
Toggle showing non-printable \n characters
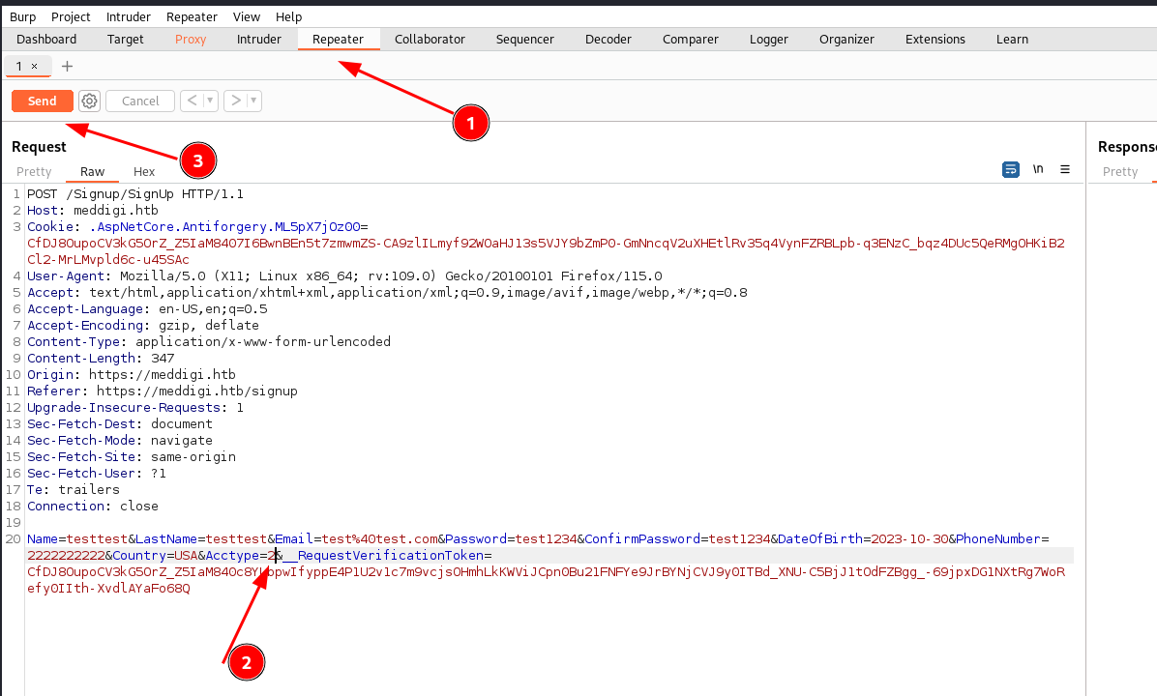[1038, 169]
